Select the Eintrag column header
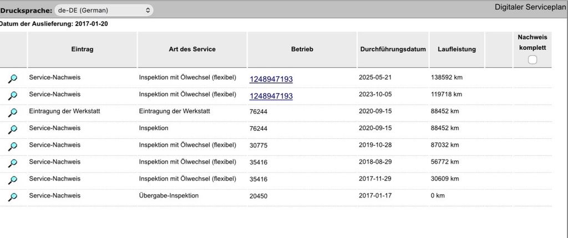Image resolution: width=568 pixels, height=238 pixels. pyautogui.click(x=82, y=49)
